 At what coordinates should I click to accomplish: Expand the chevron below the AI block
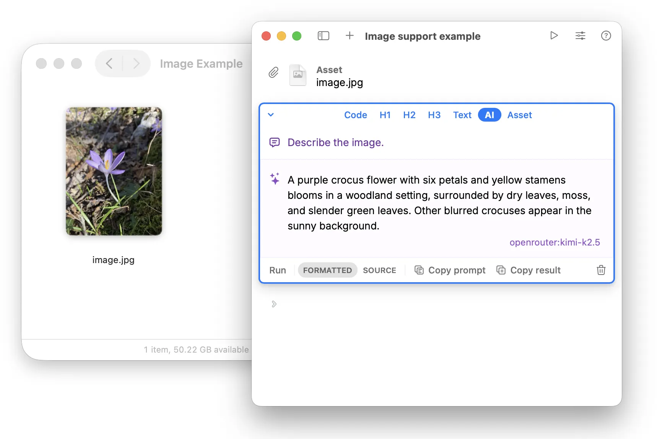274,304
